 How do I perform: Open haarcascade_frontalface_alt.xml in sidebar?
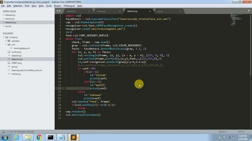click(x=27, y=70)
